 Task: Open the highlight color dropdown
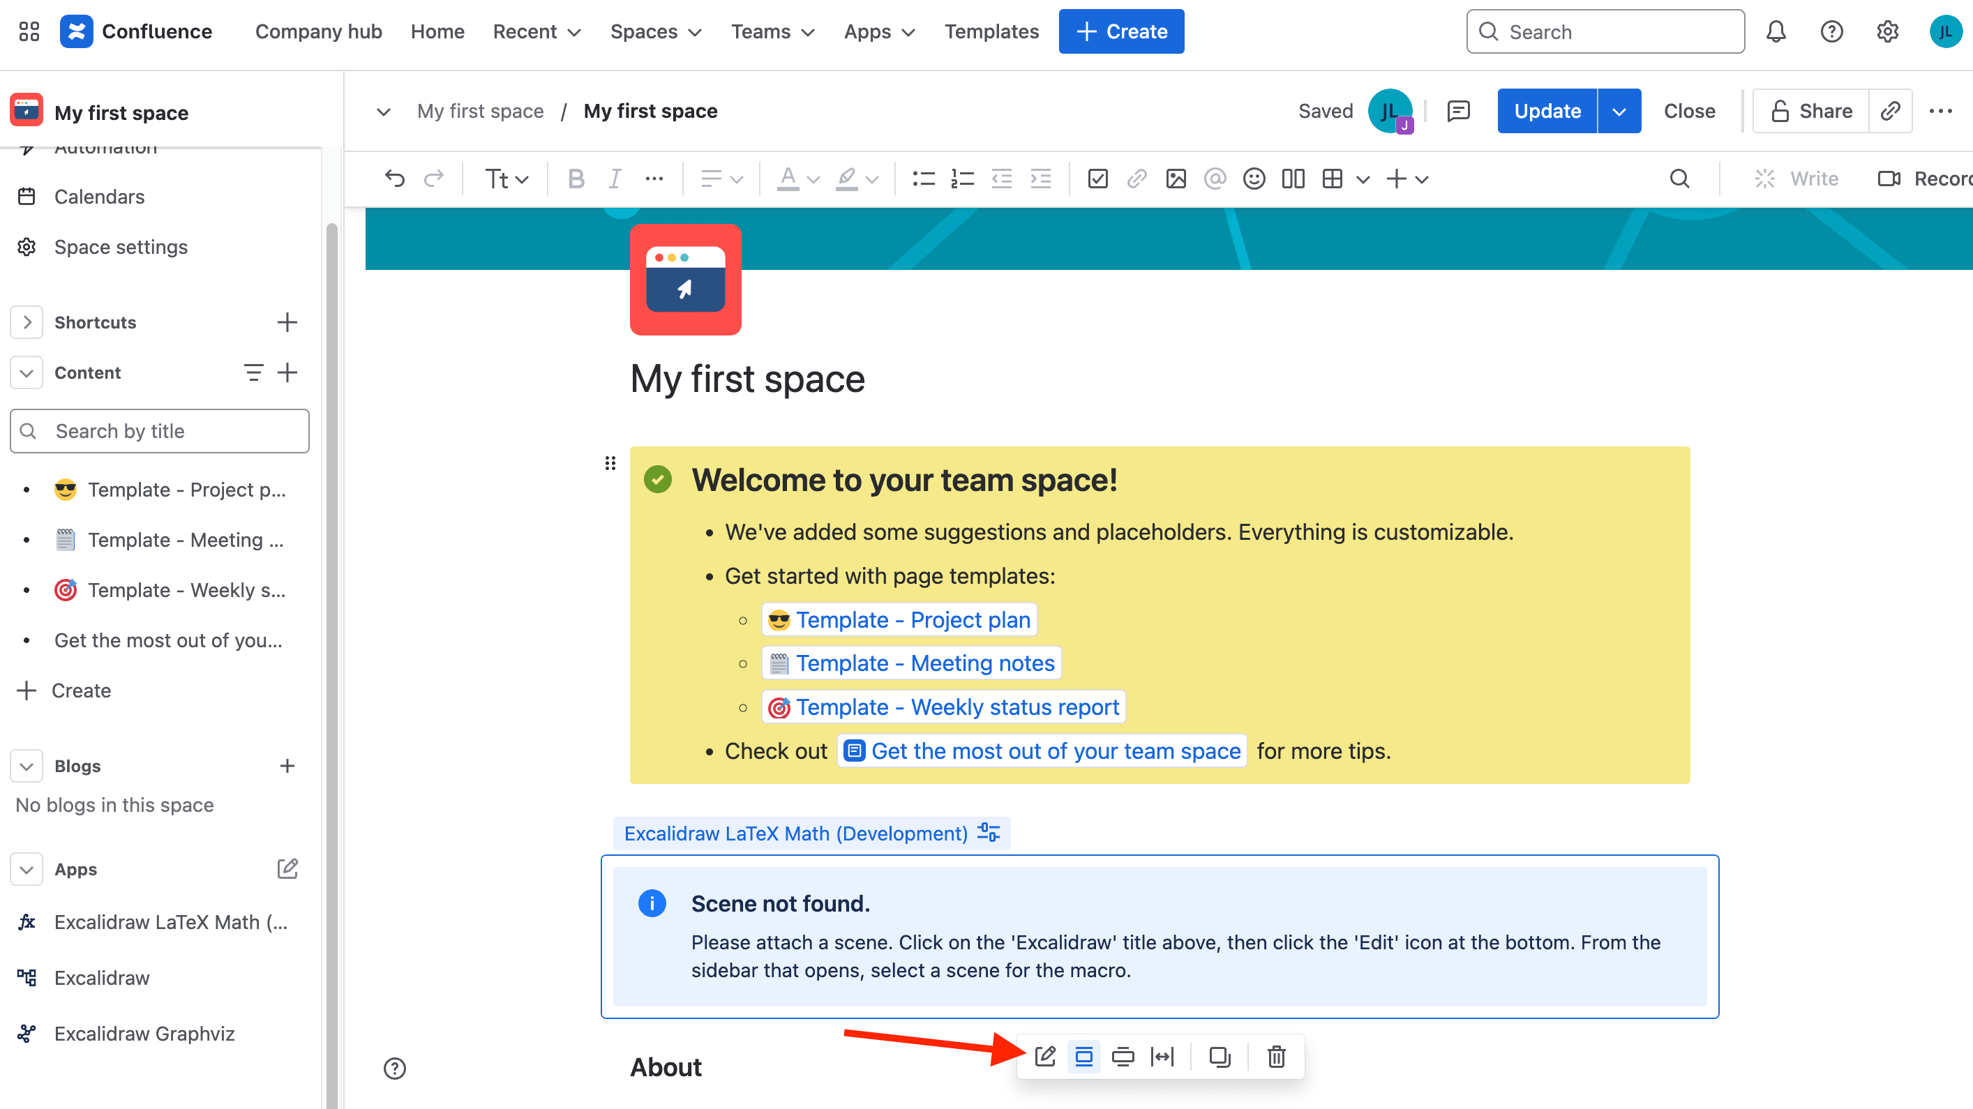[x=856, y=179]
